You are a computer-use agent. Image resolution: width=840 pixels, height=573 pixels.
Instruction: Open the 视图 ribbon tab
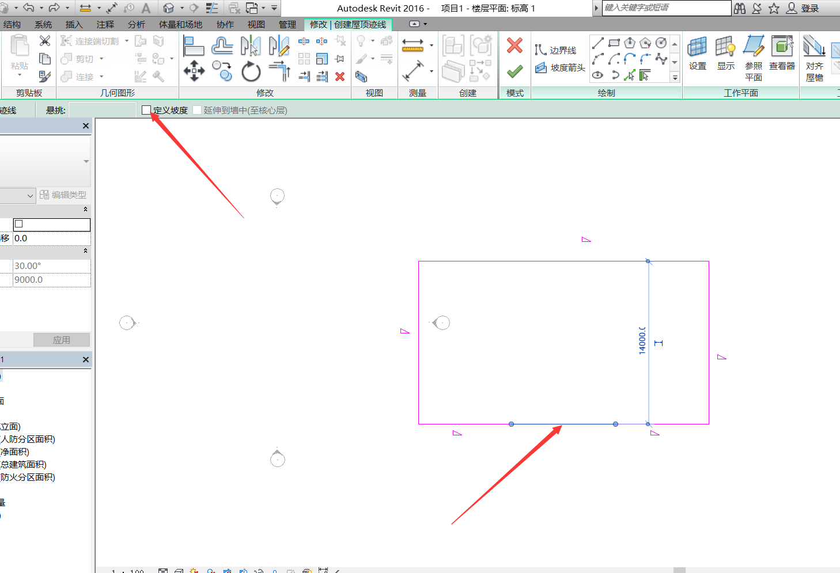[256, 24]
